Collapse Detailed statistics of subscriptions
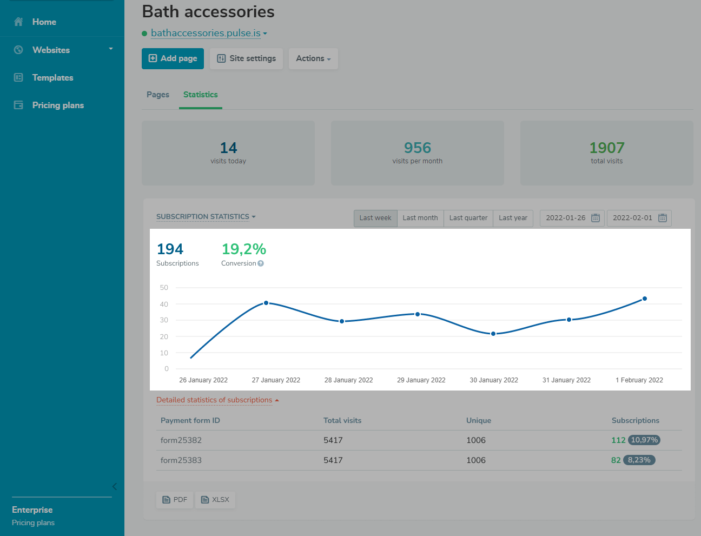This screenshot has height=536, width=701. click(217, 400)
